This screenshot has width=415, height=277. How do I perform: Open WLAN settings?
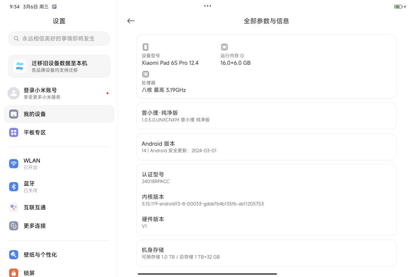[59, 164]
